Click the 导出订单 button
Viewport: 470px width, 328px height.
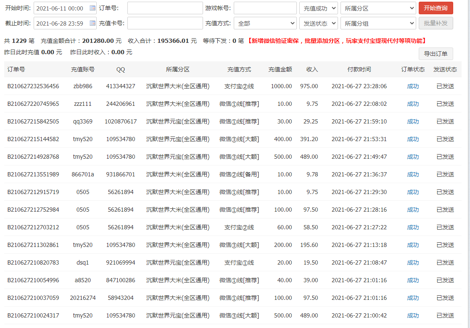[436, 54]
